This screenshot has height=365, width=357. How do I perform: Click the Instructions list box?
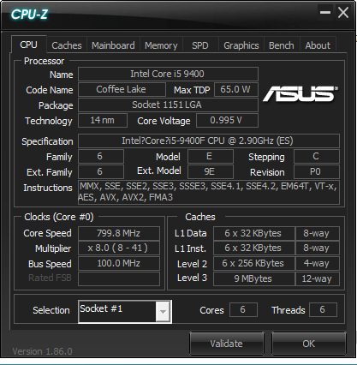[209, 192]
